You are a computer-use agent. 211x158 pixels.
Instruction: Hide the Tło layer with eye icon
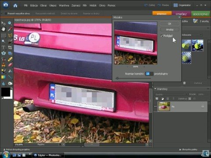156,107
